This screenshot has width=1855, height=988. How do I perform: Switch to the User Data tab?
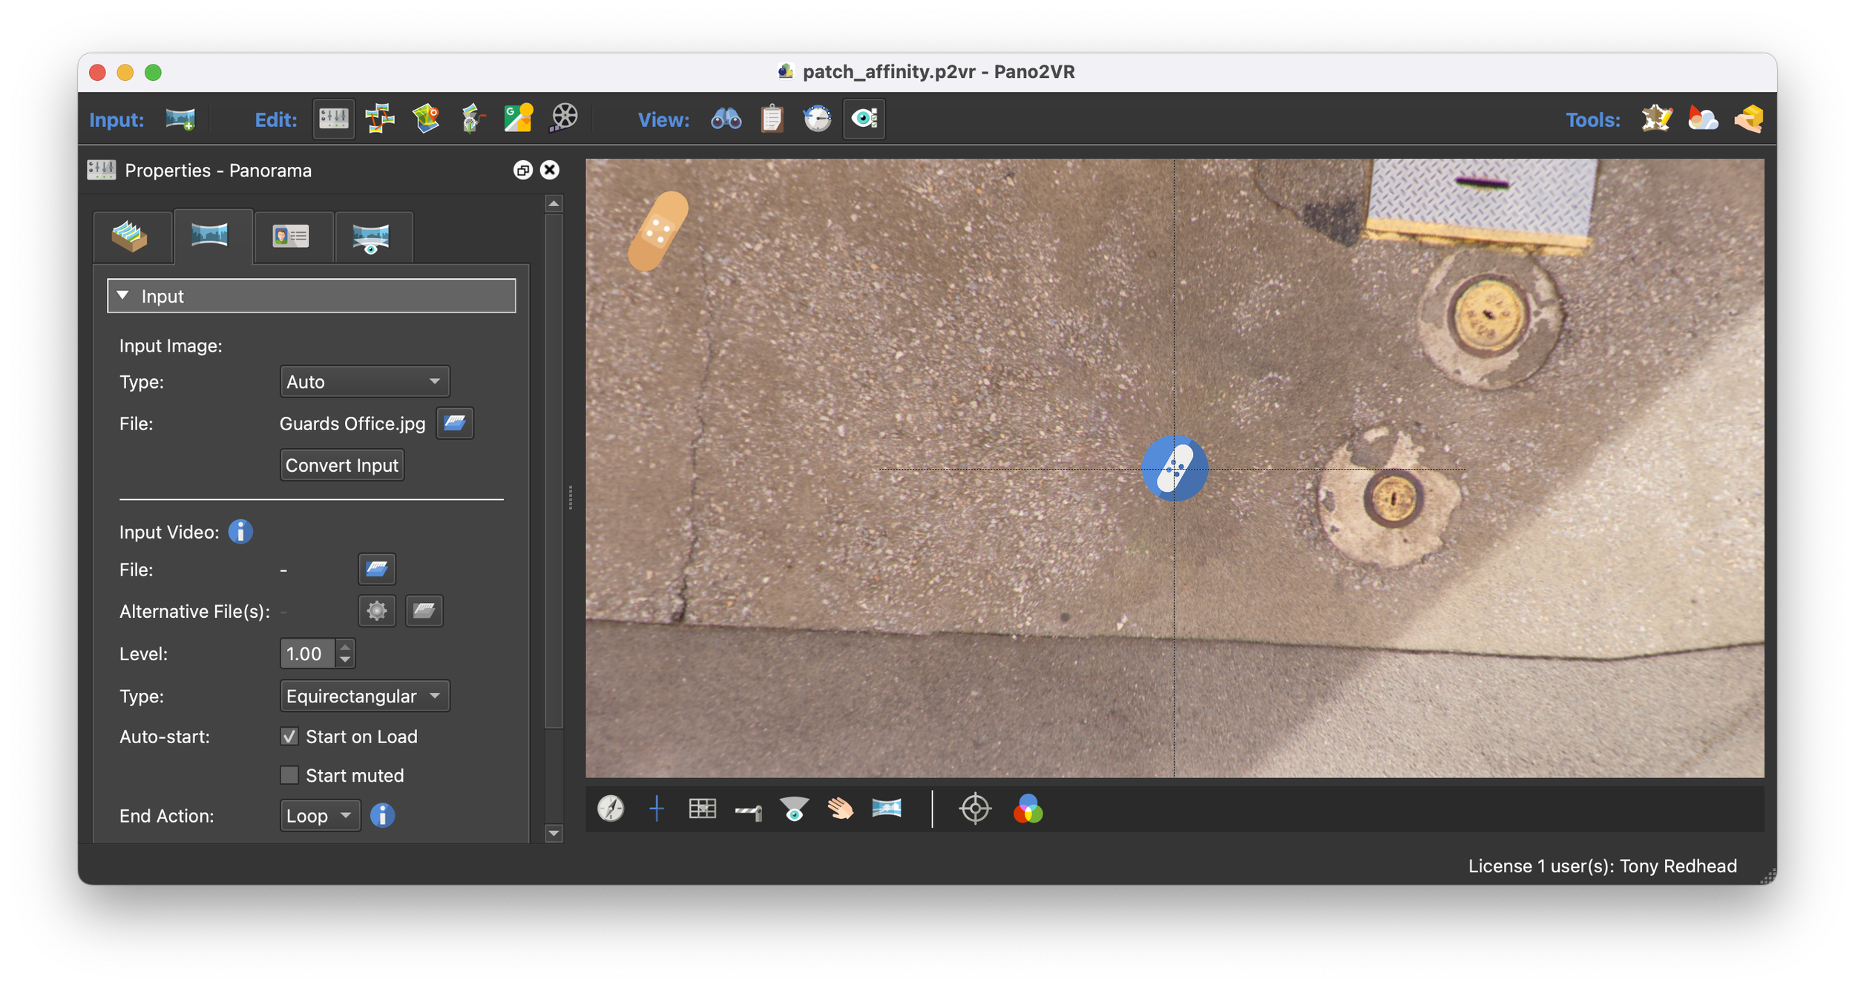[290, 237]
